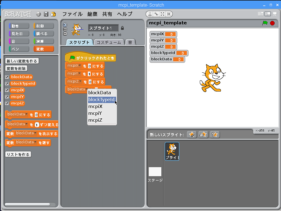
Task: Choose mcpiZ from the dropdown list
Action: point(102,120)
